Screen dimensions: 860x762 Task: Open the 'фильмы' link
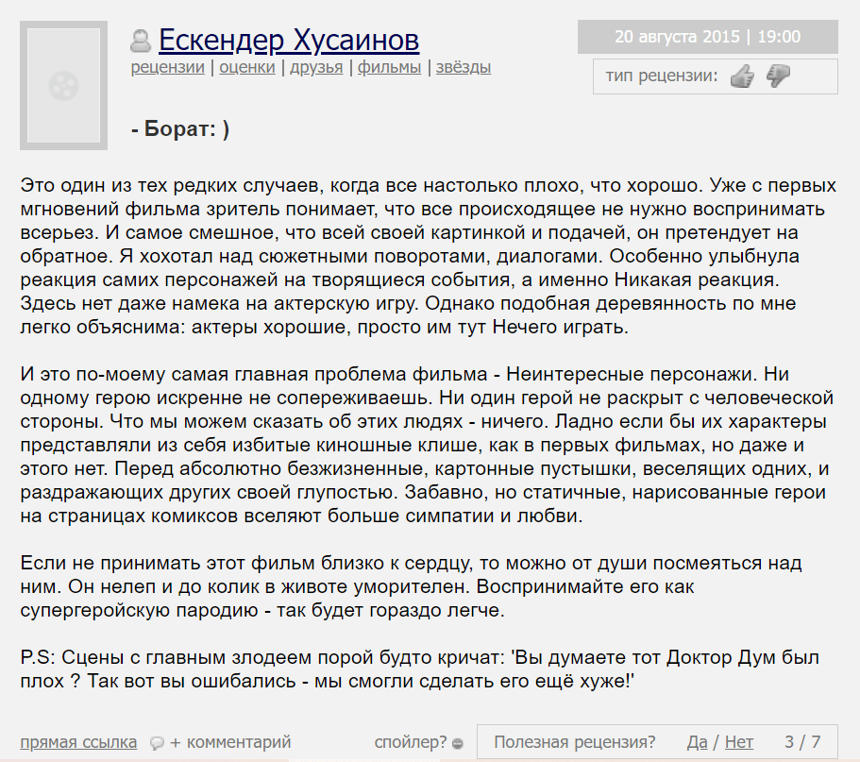pyautogui.click(x=389, y=67)
